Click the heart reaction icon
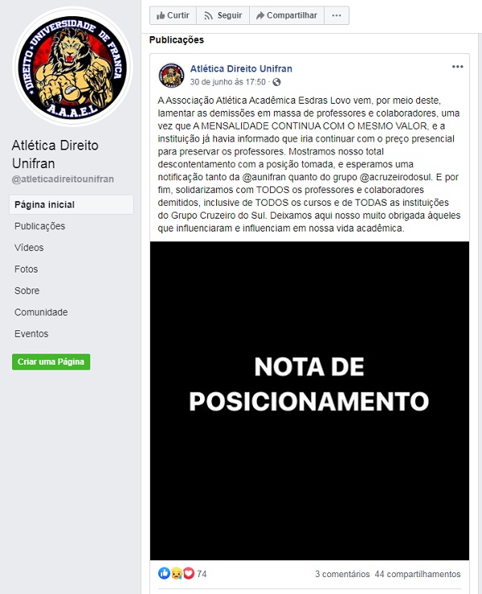482x594 pixels. 189,573
